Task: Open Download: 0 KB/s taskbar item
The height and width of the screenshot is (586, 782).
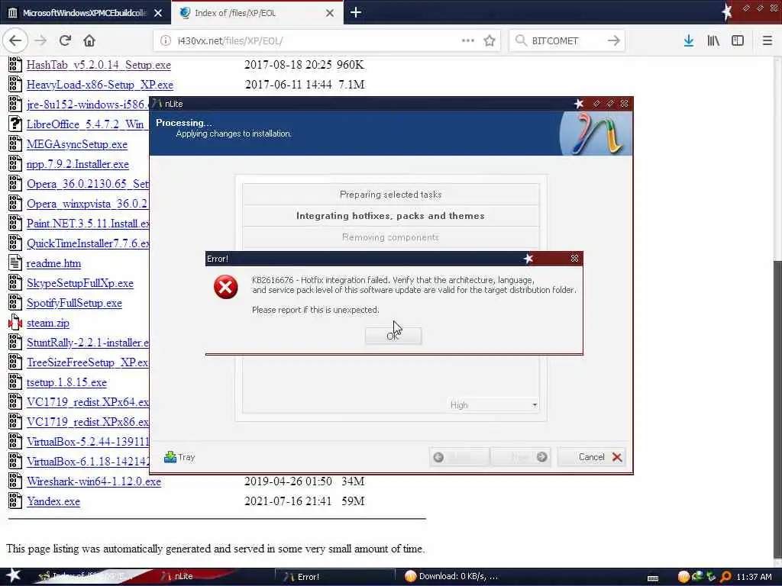Action: point(451,577)
